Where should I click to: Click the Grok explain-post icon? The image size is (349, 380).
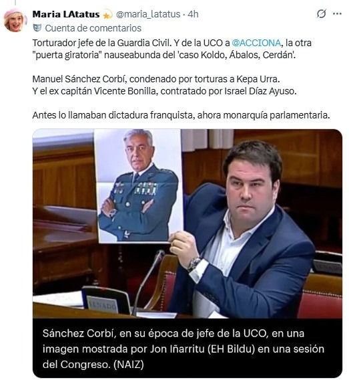pos(322,14)
